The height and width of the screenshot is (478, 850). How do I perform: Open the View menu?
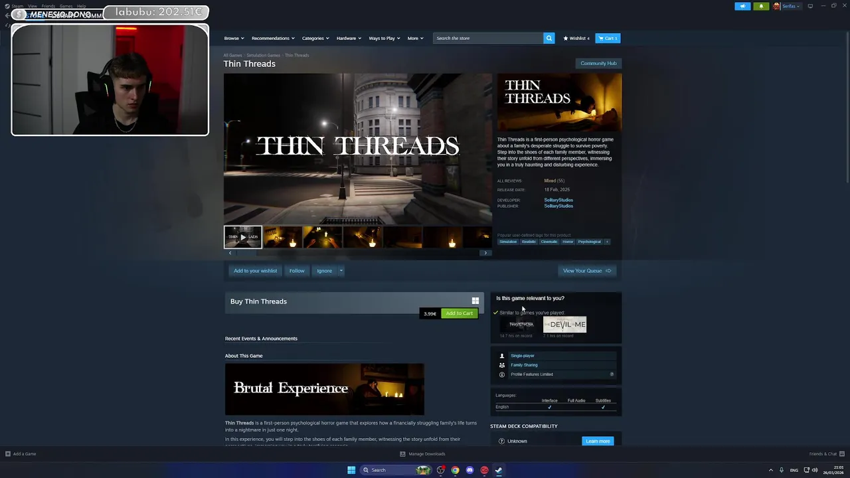click(32, 6)
